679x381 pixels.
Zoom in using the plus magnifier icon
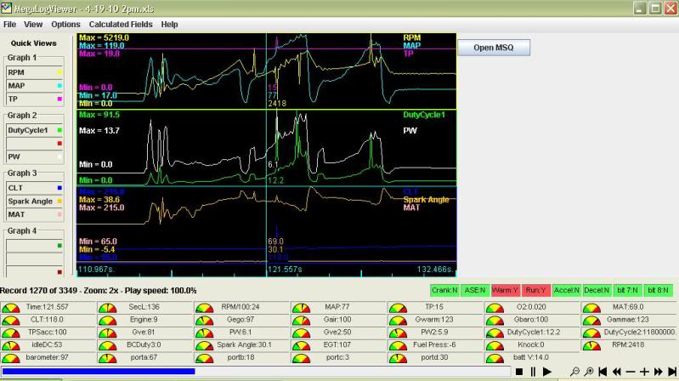[x=589, y=372]
